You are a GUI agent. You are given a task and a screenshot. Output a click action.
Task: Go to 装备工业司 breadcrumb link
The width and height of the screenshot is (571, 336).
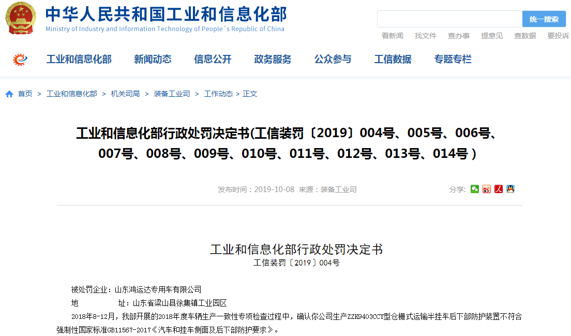(x=172, y=94)
